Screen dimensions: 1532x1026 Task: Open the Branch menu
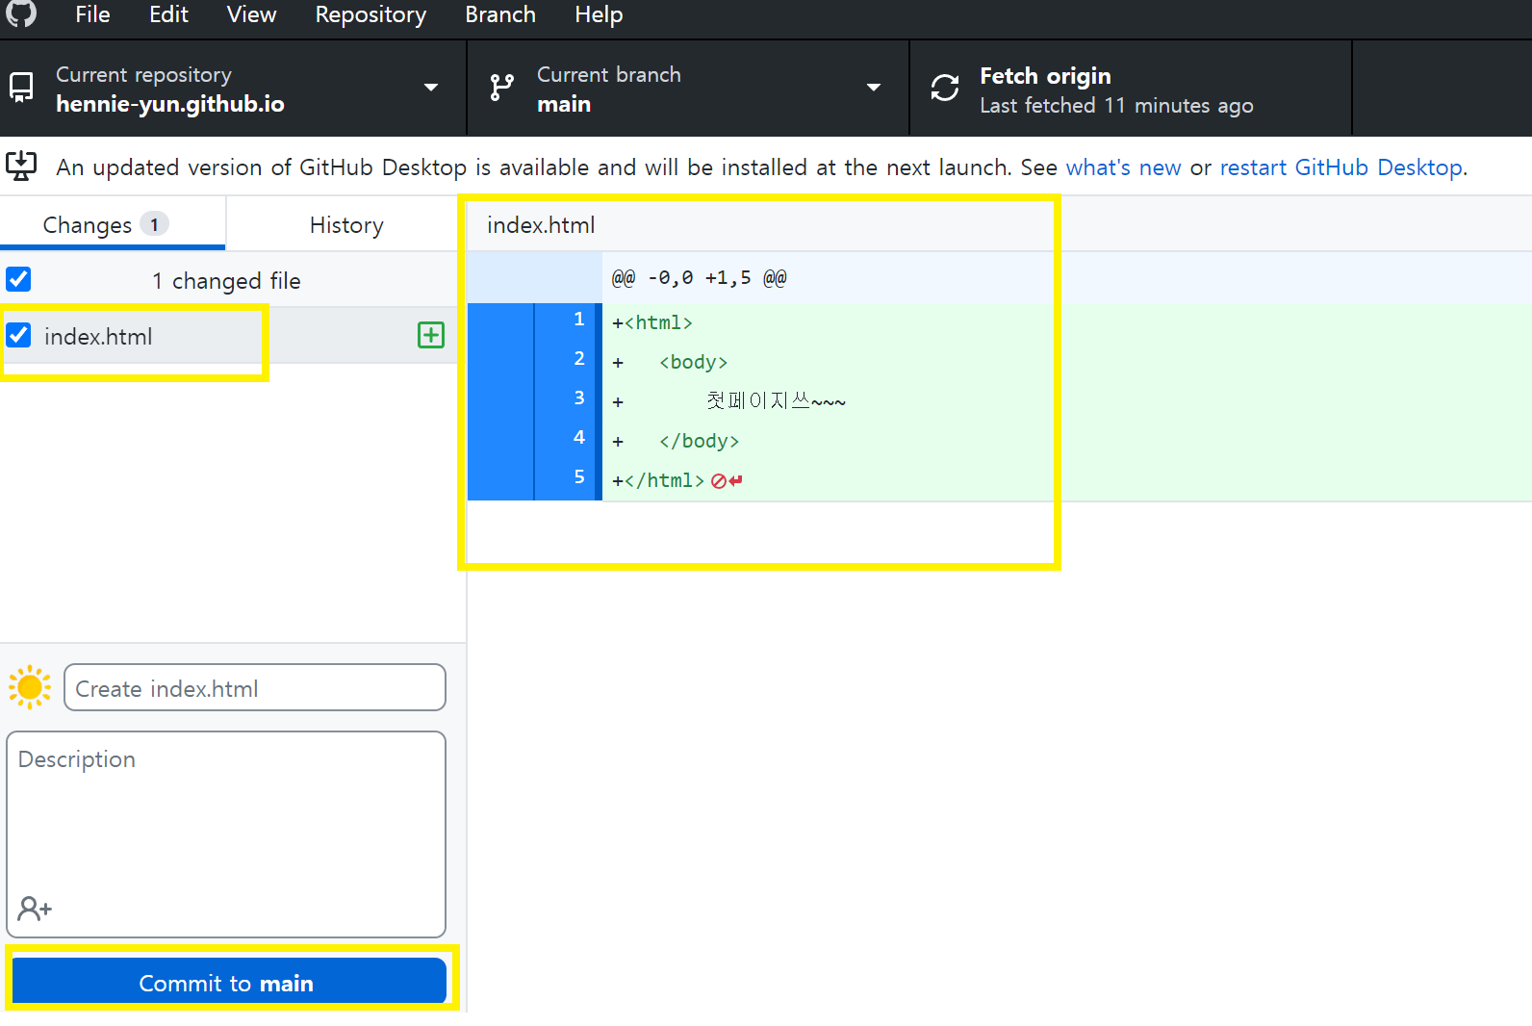click(x=500, y=14)
